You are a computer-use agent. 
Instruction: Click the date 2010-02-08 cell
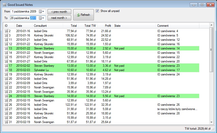coord(23,79)
